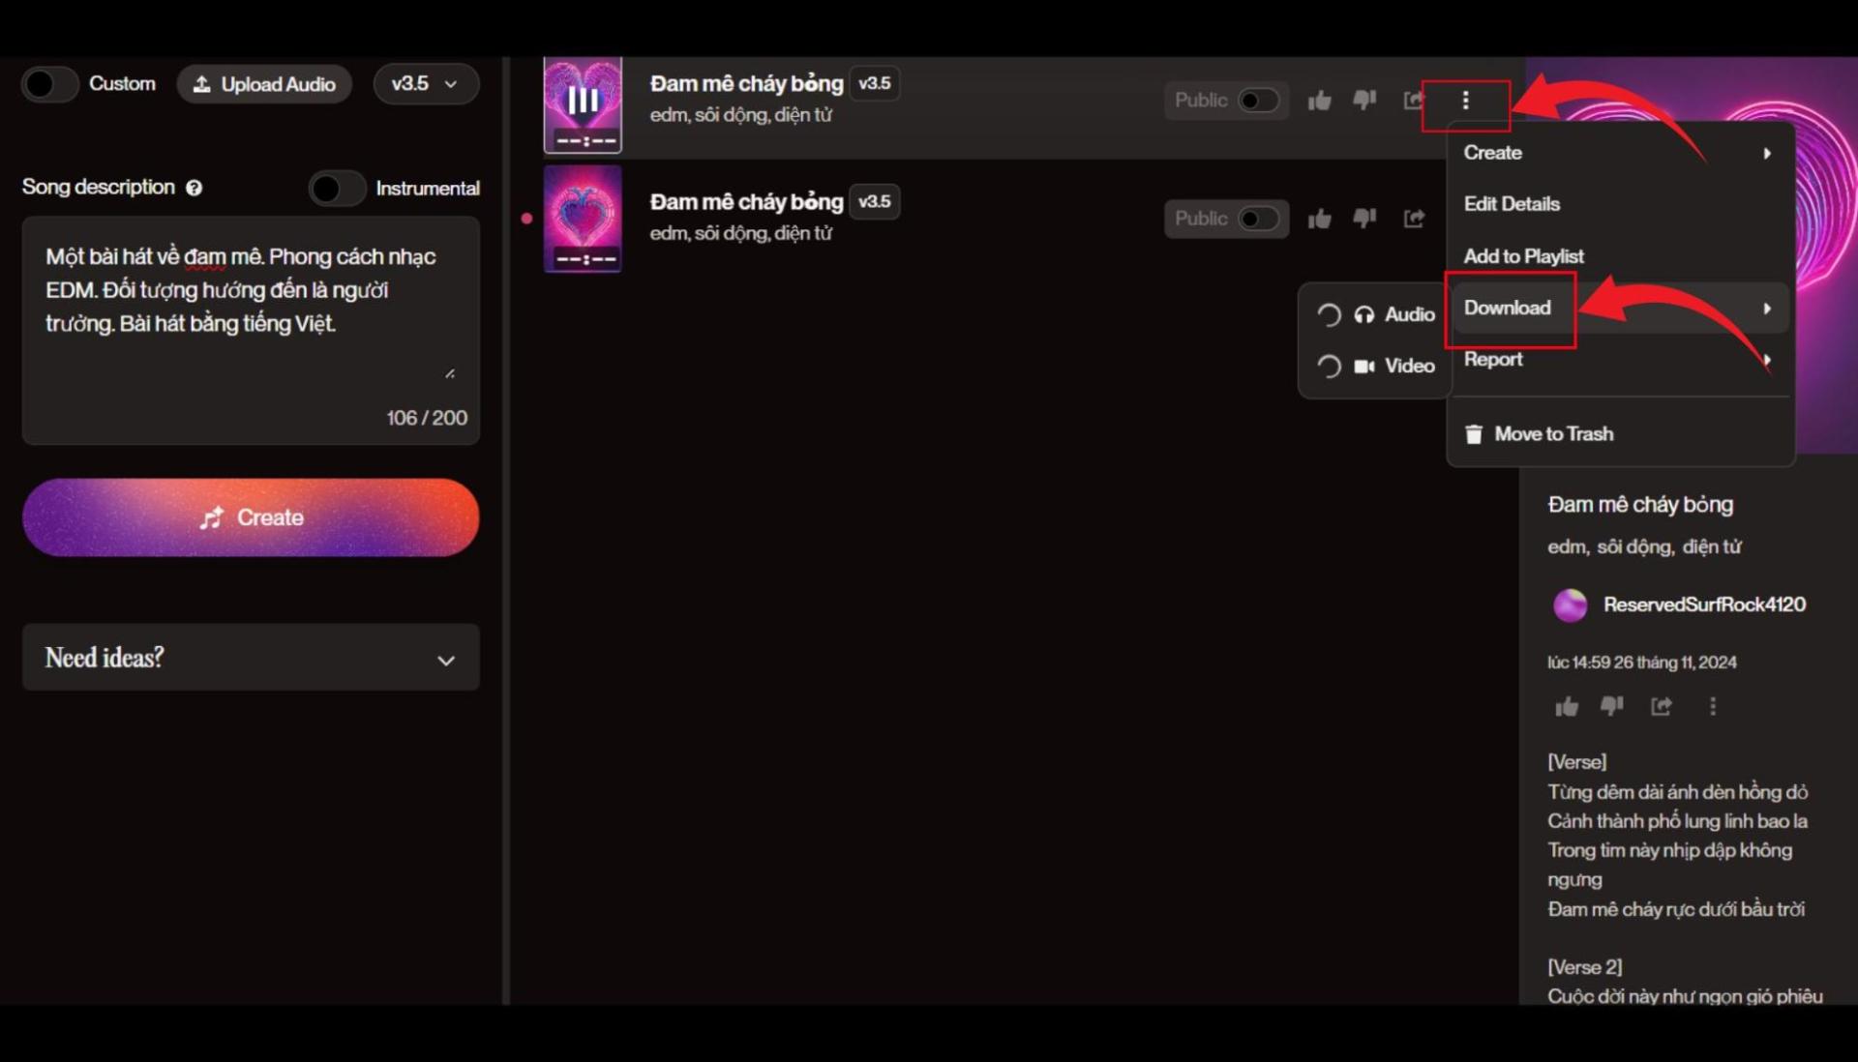
Task: Toggle Custom mode switch
Action: coord(49,84)
